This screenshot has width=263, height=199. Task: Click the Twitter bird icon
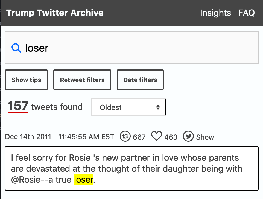pyautogui.click(x=188, y=136)
